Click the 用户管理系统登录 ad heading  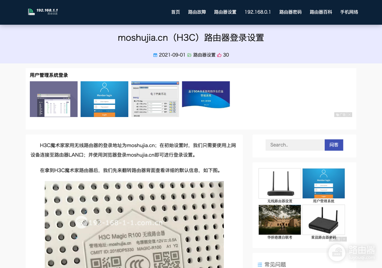click(x=49, y=75)
